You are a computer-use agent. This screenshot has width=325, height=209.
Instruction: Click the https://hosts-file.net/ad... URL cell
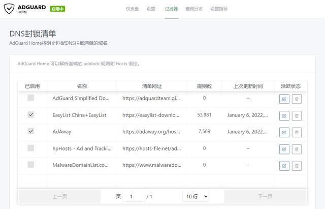[151, 148]
